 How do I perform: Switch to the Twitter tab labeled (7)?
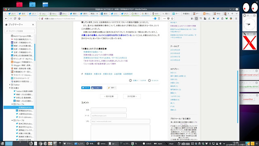click(x=32, y=14)
